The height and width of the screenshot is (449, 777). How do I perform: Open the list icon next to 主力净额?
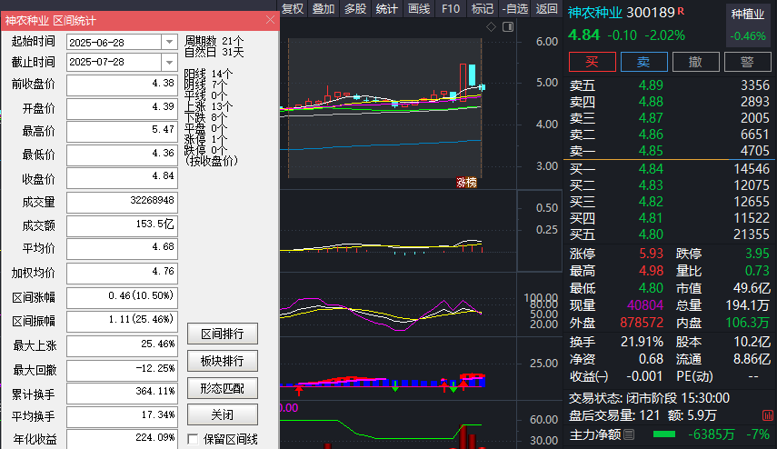tap(629, 434)
